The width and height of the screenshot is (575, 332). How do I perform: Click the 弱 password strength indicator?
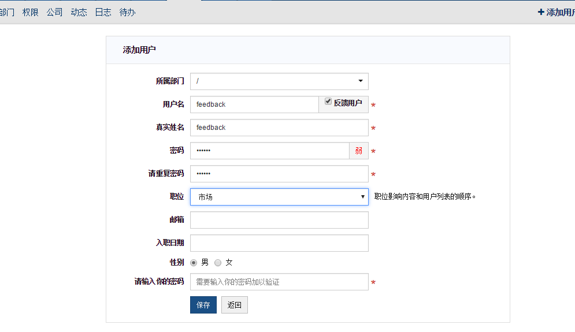click(x=359, y=151)
